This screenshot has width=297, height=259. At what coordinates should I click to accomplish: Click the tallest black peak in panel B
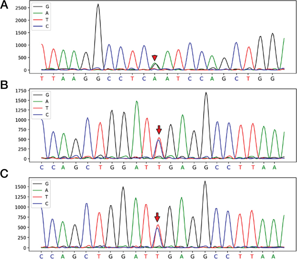click(206, 93)
